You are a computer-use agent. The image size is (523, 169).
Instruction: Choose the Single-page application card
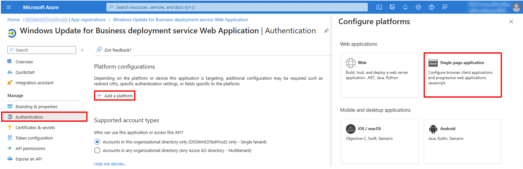click(x=462, y=75)
